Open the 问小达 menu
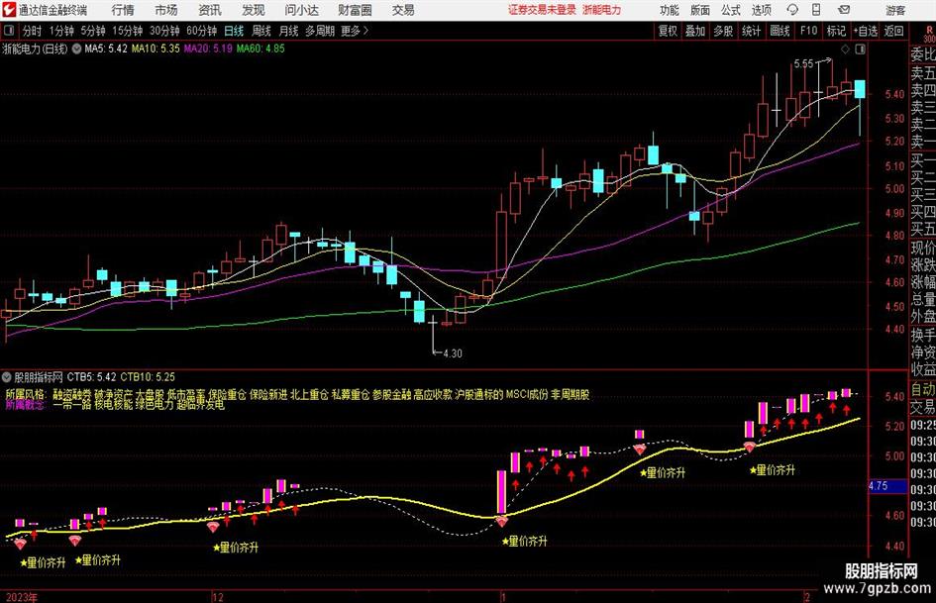The height and width of the screenshot is (603, 936). coord(301,10)
